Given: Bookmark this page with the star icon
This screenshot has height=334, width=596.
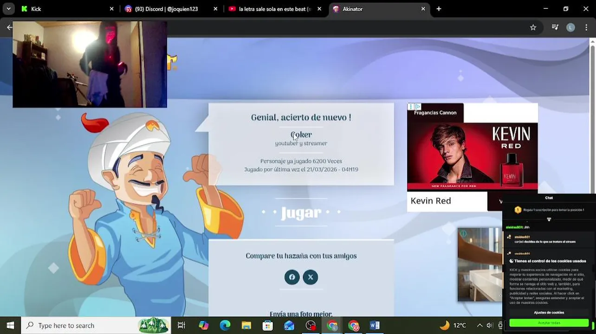Looking at the screenshot, I should pyautogui.click(x=533, y=27).
